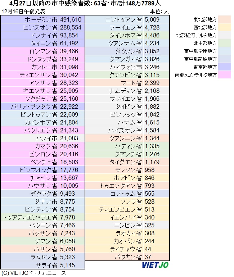Screen dimensions: 234x277
Task: Click the 東南部地方 legend label
Action: 205,67
